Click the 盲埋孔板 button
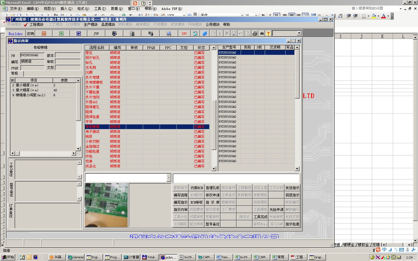The image size is (418, 261). [x=212, y=188]
